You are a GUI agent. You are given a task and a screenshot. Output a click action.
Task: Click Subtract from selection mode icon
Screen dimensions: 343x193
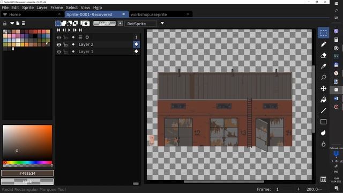69,23
